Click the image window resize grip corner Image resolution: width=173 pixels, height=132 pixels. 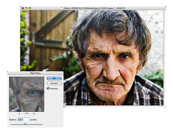click(165, 107)
